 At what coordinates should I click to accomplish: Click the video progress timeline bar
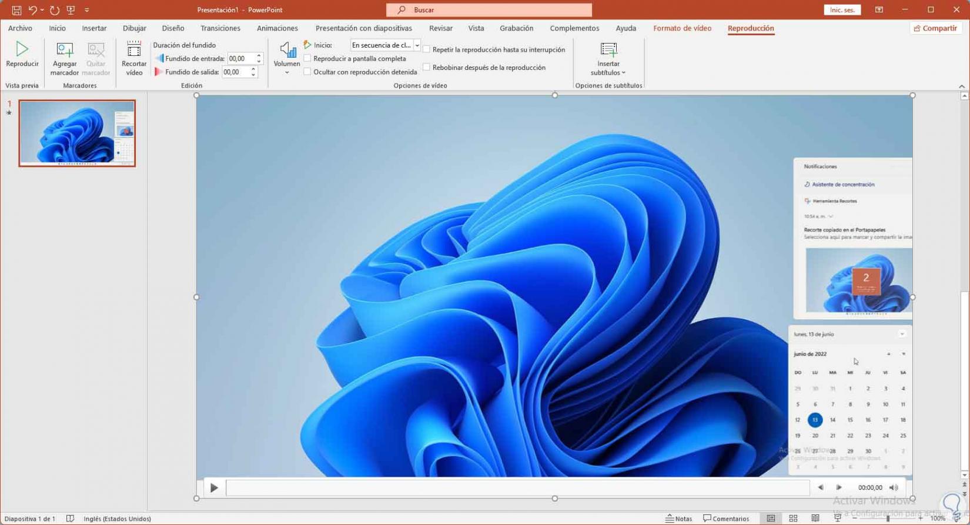pyautogui.click(x=518, y=487)
